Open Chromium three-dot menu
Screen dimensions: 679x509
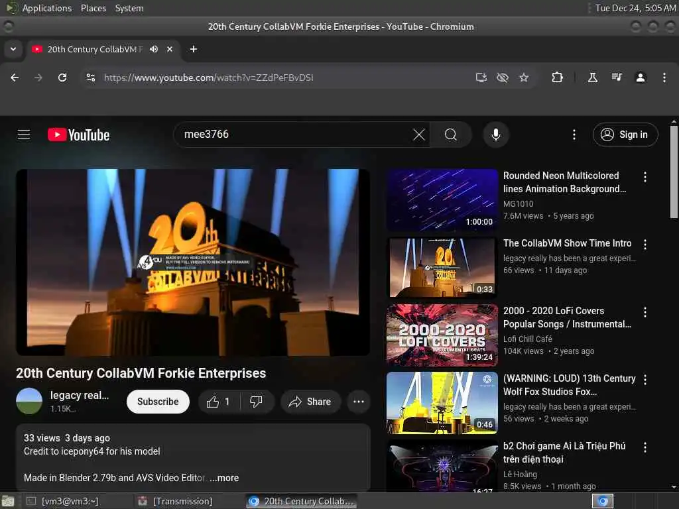[x=664, y=78]
